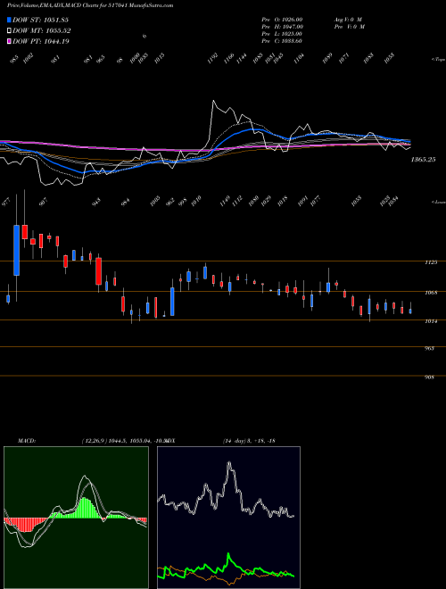The width and height of the screenshot is (446, 589).
Task: Click the '<Tops' label at right edge
Action: point(438,60)
